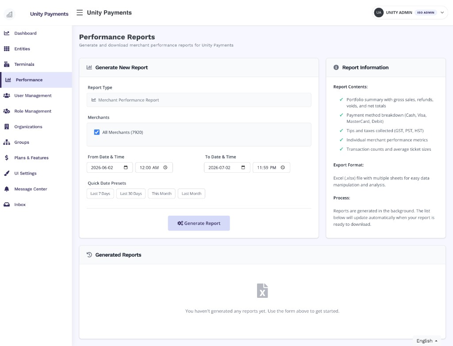Click the Generated Reports history icon

(89, 255)
